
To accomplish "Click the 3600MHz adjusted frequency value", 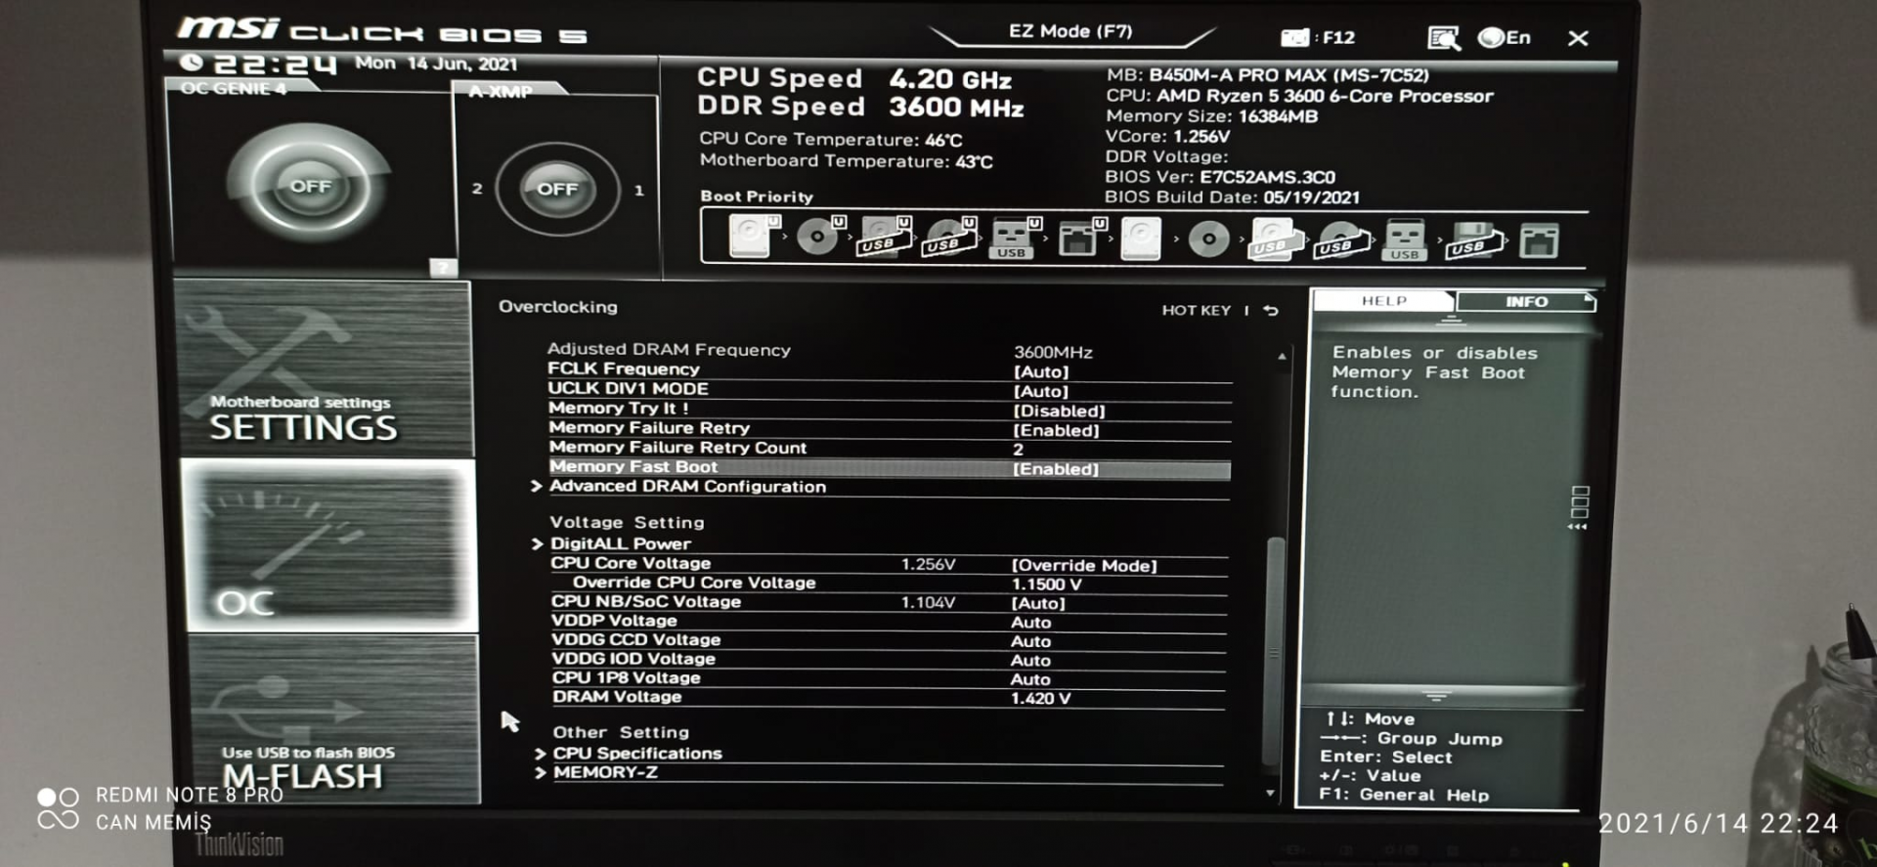I will [x=1053, y=352].
